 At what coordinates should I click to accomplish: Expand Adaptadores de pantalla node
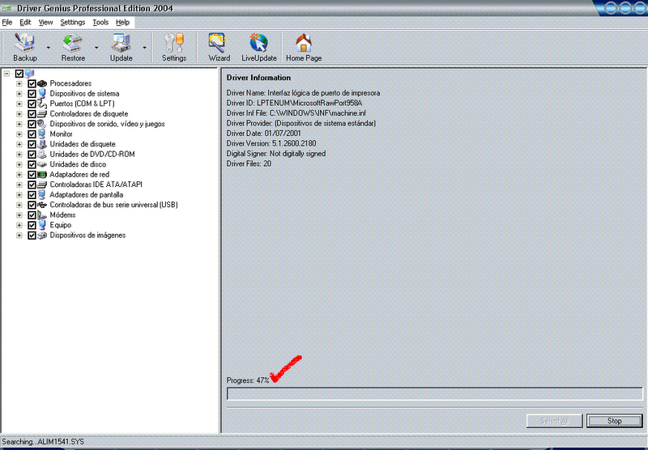tap(19, 195)
